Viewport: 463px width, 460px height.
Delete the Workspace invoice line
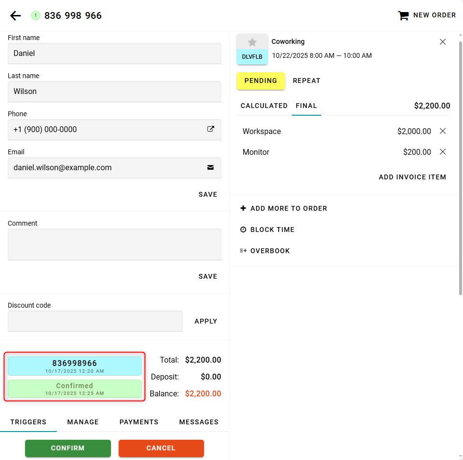pyautogui.click(x=443, y=131)
